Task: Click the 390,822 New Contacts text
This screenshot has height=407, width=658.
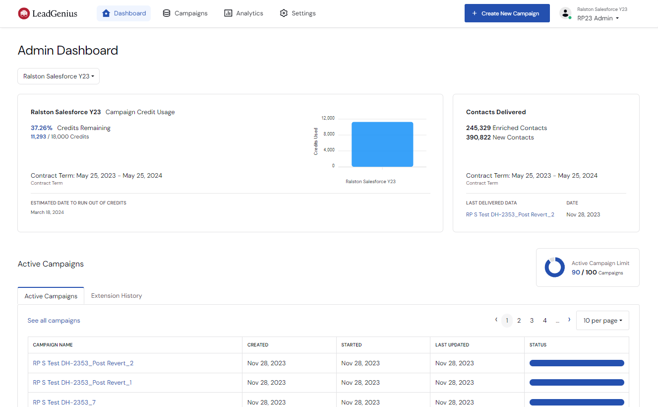Action: [500, 137]
